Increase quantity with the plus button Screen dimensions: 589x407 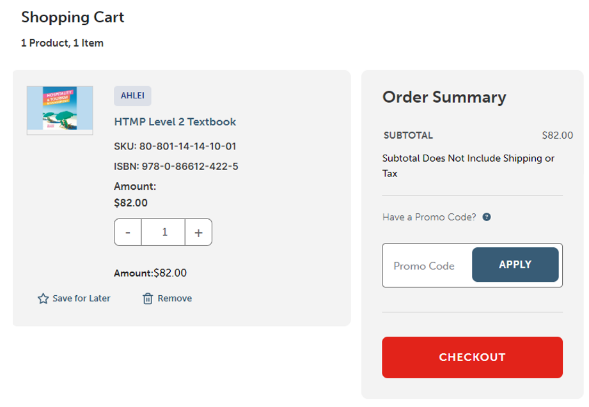click(x=198, y=233)
